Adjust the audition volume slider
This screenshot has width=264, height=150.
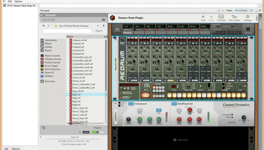98,132
